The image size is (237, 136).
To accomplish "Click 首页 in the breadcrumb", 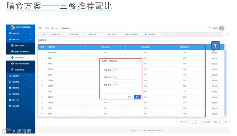I will click(47, 28).
